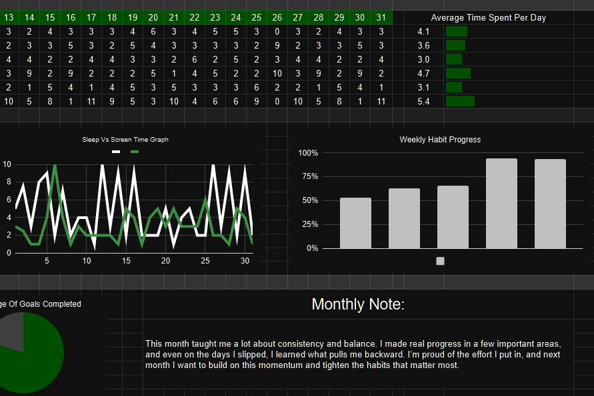Click the Sleep Vs Screen Time Graph title
The width and height of the screenshot is (594, 396).
[x=125, y=140]
